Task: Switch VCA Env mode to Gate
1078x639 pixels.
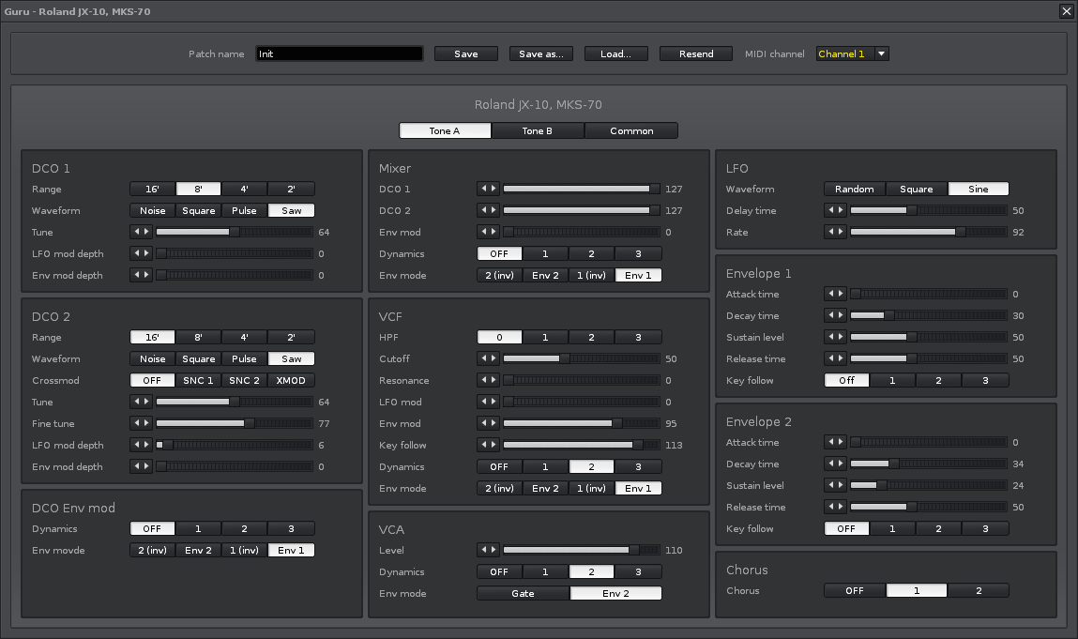Action: 523,593
